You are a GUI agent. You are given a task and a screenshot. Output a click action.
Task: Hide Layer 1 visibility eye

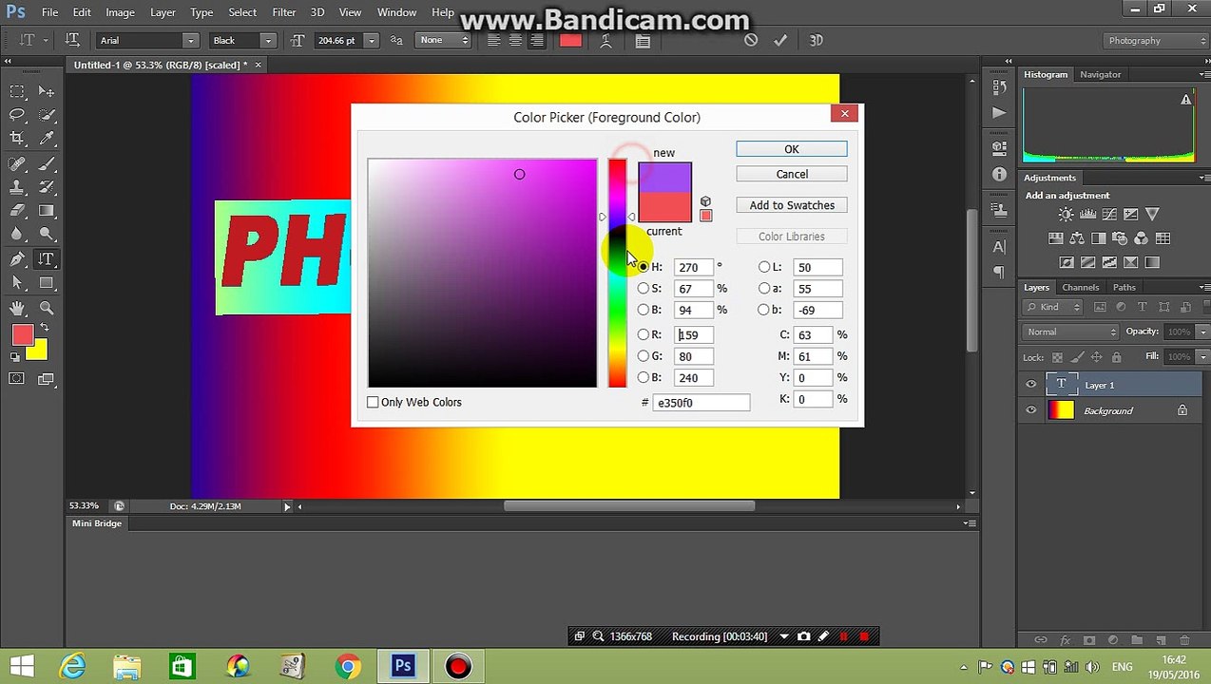tap(1031, 385)
